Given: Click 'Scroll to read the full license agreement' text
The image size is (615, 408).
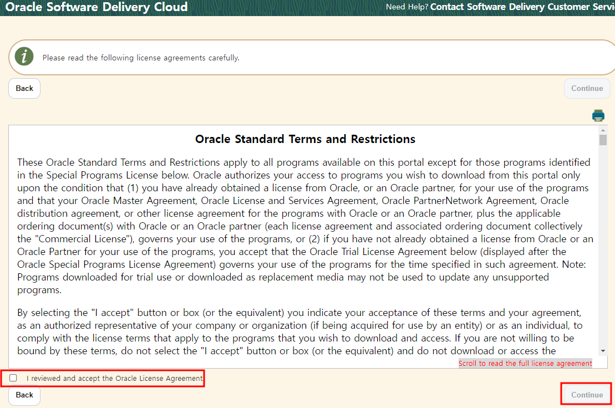Looking at the screenshot, I should [525, 363].
